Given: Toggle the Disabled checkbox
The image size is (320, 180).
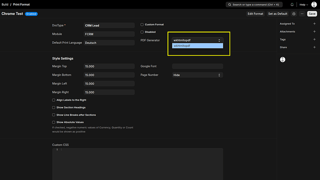Looking at the screenshot, I should [142, 32].
